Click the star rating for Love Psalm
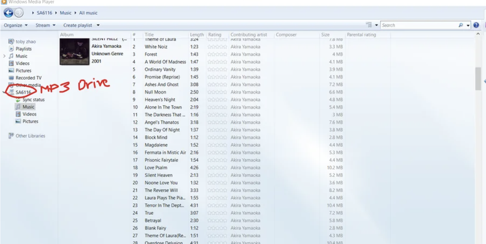Viewport: 486px width, 244px height. pos(217,168)
